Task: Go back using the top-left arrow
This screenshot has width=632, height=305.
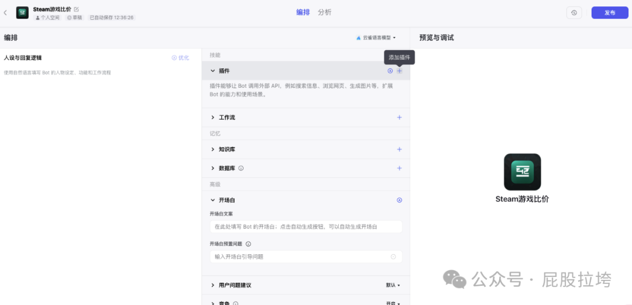Action: tap(5, 13)
